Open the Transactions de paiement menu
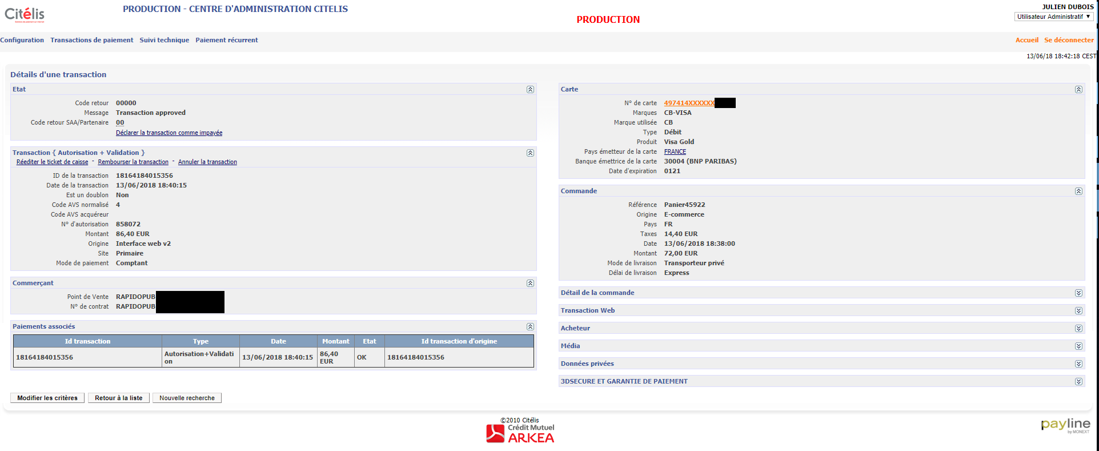Screen dimensions: 1099x451 92,40
